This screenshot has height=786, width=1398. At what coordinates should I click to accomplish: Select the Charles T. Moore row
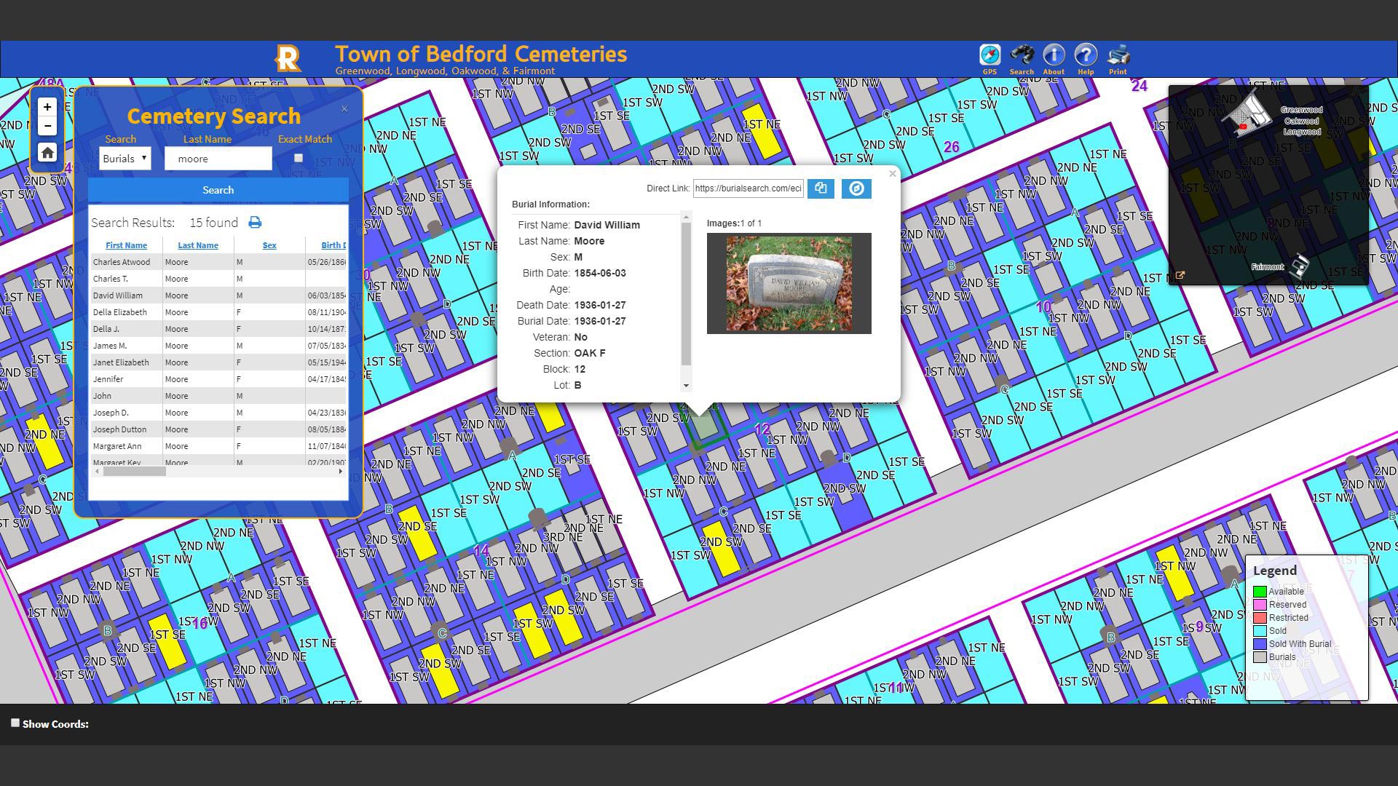218,279
